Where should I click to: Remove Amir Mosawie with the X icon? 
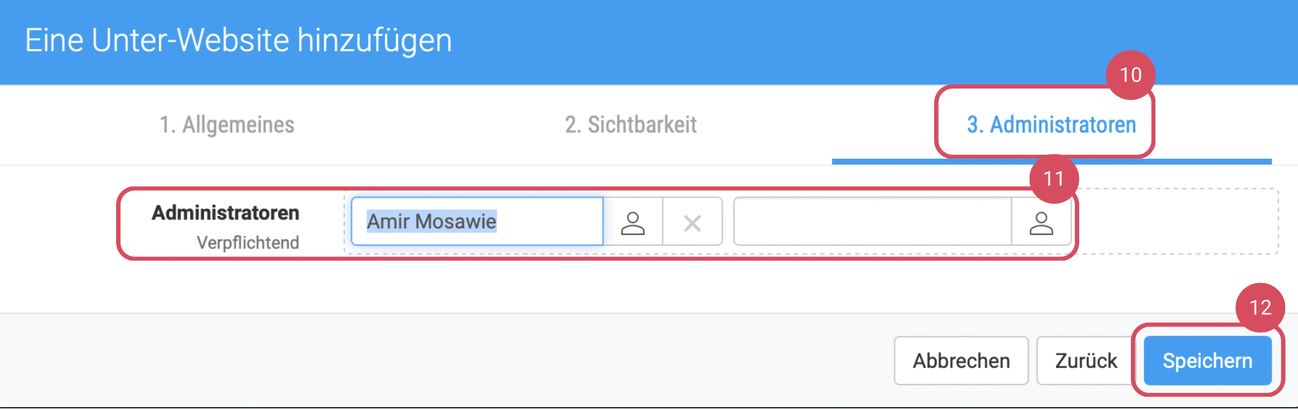pos(692,223)
